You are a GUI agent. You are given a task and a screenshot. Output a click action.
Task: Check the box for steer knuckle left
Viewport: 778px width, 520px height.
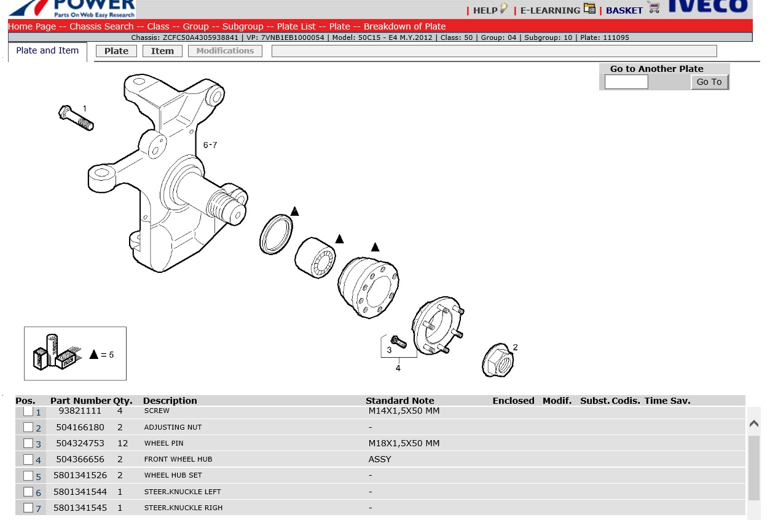pyautogui.click(x=28, y=492)
